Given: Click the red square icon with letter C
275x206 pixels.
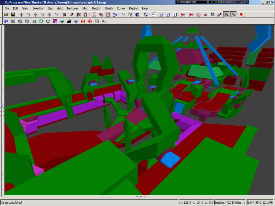Looking at the screenshot, I should point(198,15).
